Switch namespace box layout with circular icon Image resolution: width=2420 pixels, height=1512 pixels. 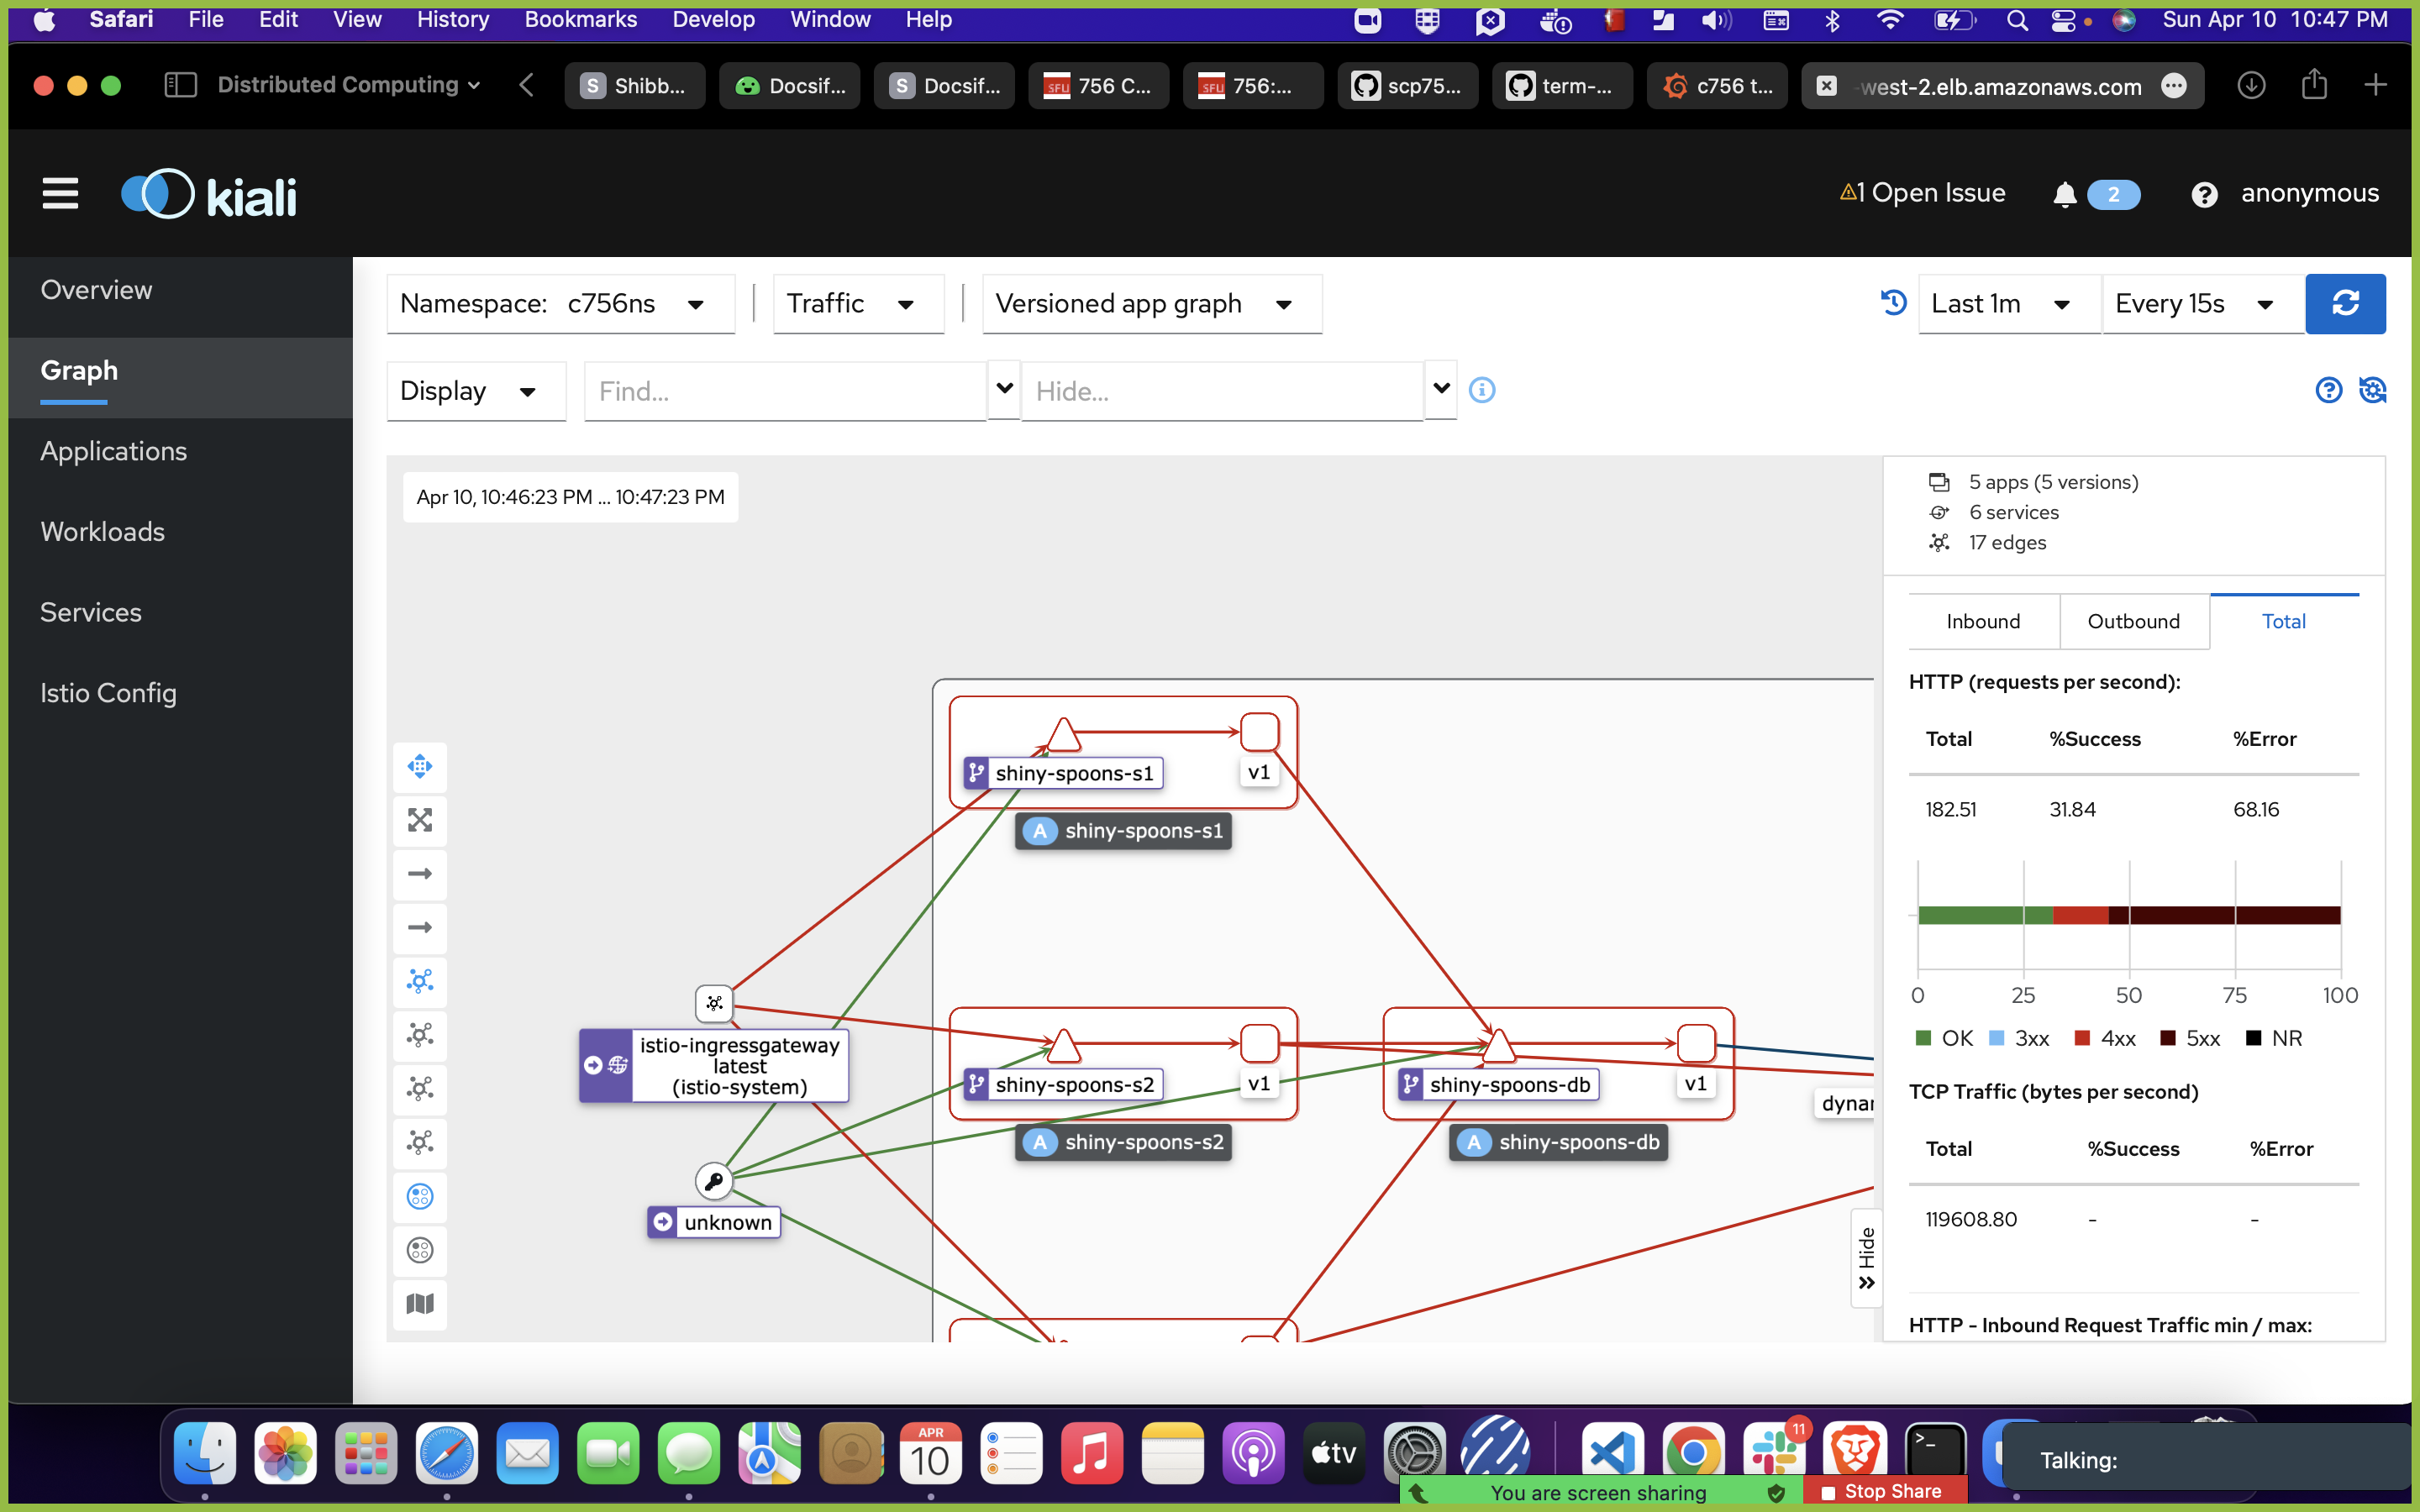pyautogui.click(x=420, y=1196)
